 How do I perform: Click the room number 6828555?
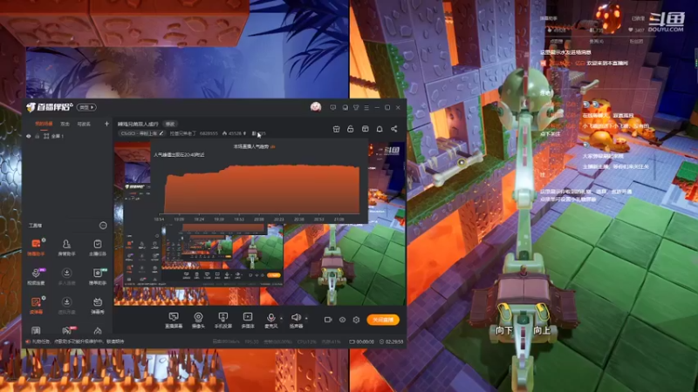[x=209, y=133]
